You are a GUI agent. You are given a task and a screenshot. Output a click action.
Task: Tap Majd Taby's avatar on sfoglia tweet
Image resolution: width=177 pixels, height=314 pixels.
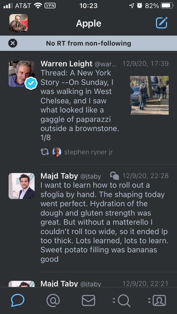coord(21,186)
